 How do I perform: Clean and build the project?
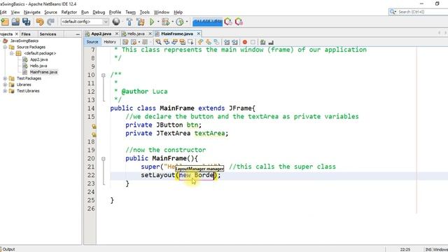click(141, 22)
